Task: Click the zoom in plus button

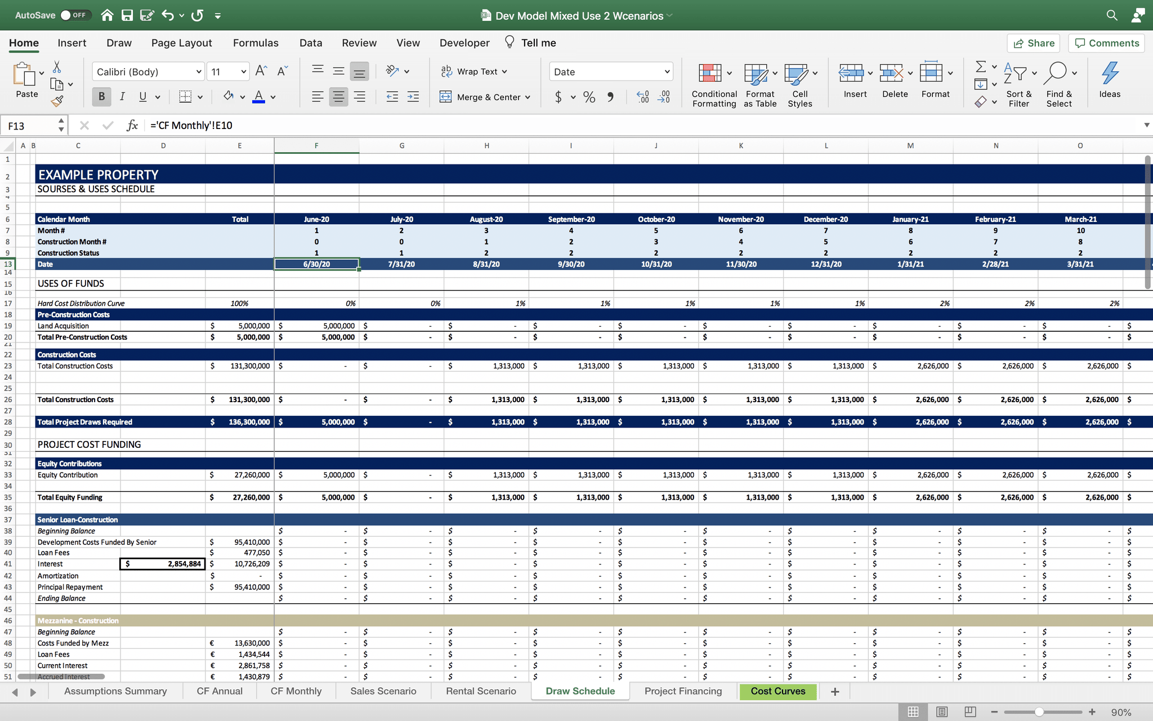Action: pyautogui.click(x=1092, y=712)
